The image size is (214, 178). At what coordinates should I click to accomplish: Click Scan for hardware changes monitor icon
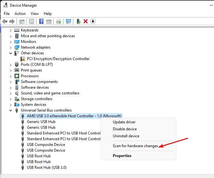point(68,21)
